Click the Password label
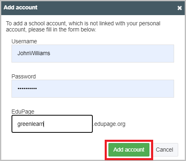Screen dimensions: 186x161 pyautogui.click(x=23, y=76)
